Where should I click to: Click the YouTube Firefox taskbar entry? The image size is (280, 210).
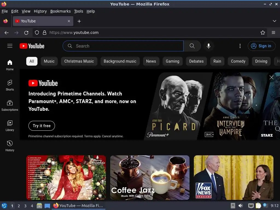[79, 206]
